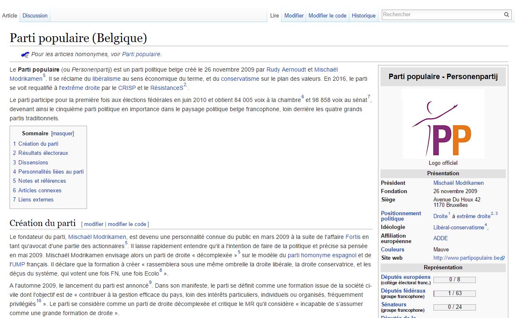Jump to Personnalités liées au parti section
The image size is (515, 318).
point(48,171)
